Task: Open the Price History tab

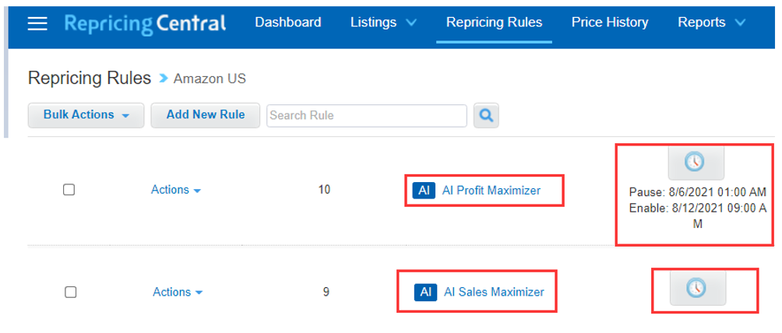Action: (x=609, y=23)
